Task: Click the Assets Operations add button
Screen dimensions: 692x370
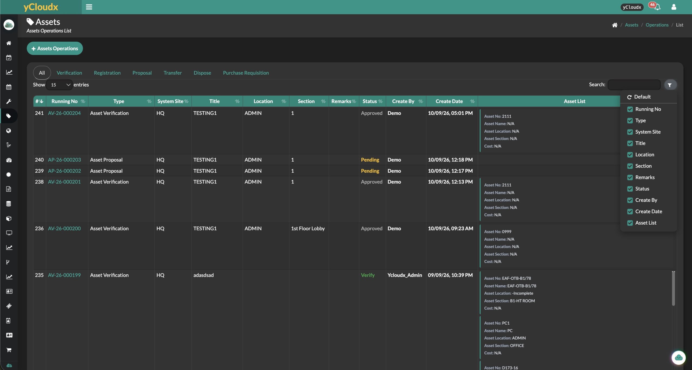Action: click(55, 48)
